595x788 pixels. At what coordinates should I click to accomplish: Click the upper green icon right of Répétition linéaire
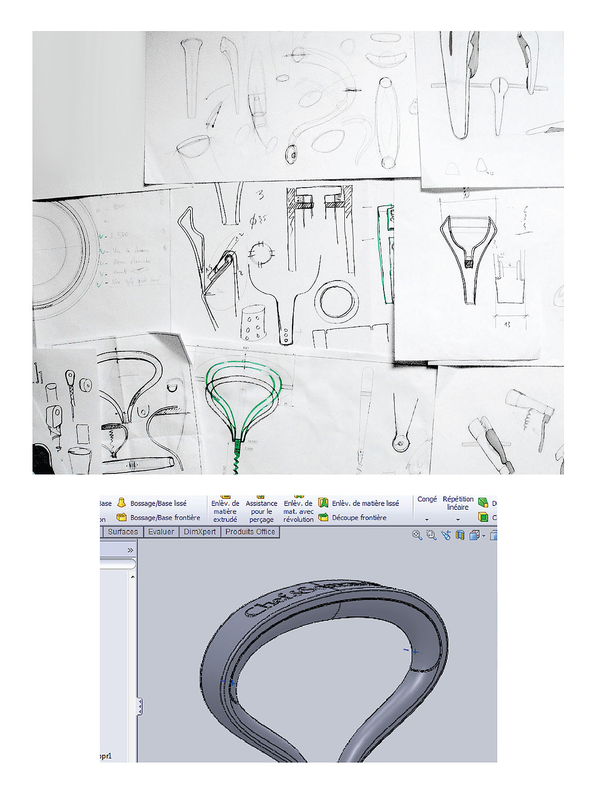coord(483,503)
